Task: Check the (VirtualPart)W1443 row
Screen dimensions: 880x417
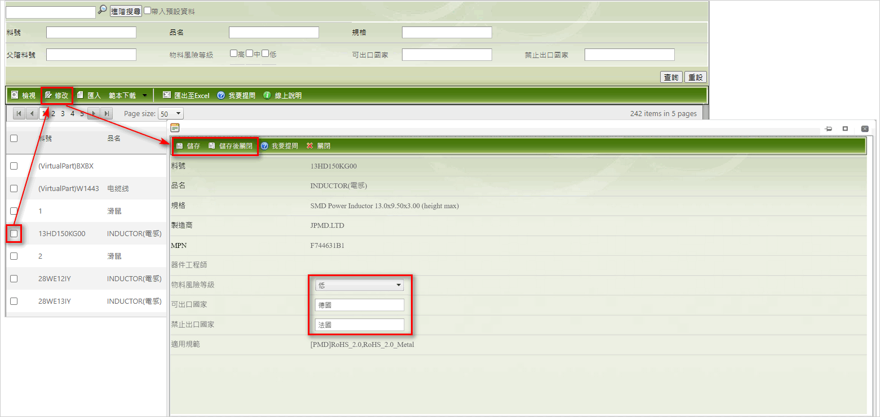Action: [14, 188]
